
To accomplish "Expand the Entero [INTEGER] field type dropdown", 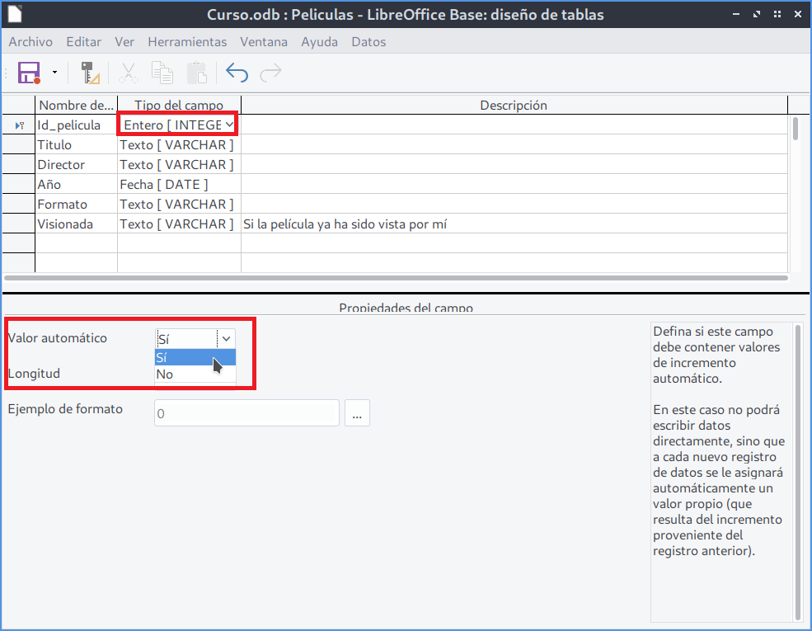I will 228,125.
